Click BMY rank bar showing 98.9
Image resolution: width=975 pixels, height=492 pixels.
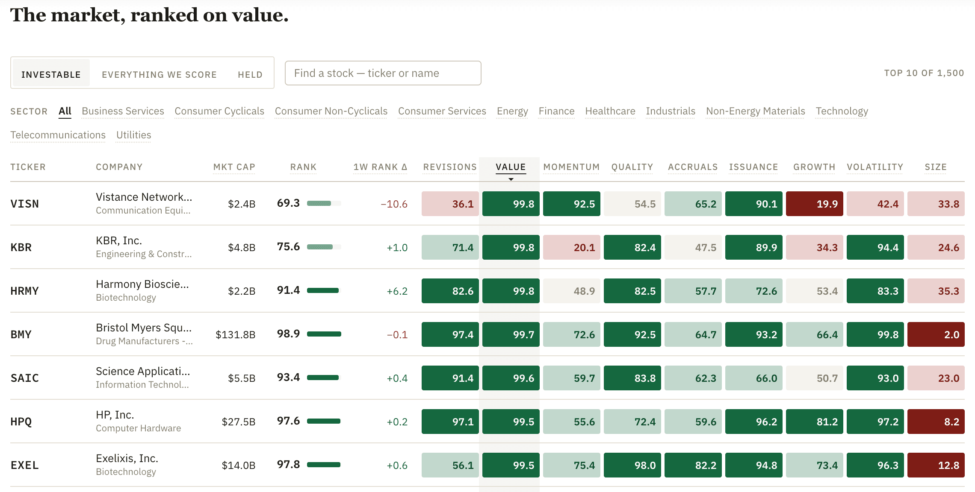[324, 334]
